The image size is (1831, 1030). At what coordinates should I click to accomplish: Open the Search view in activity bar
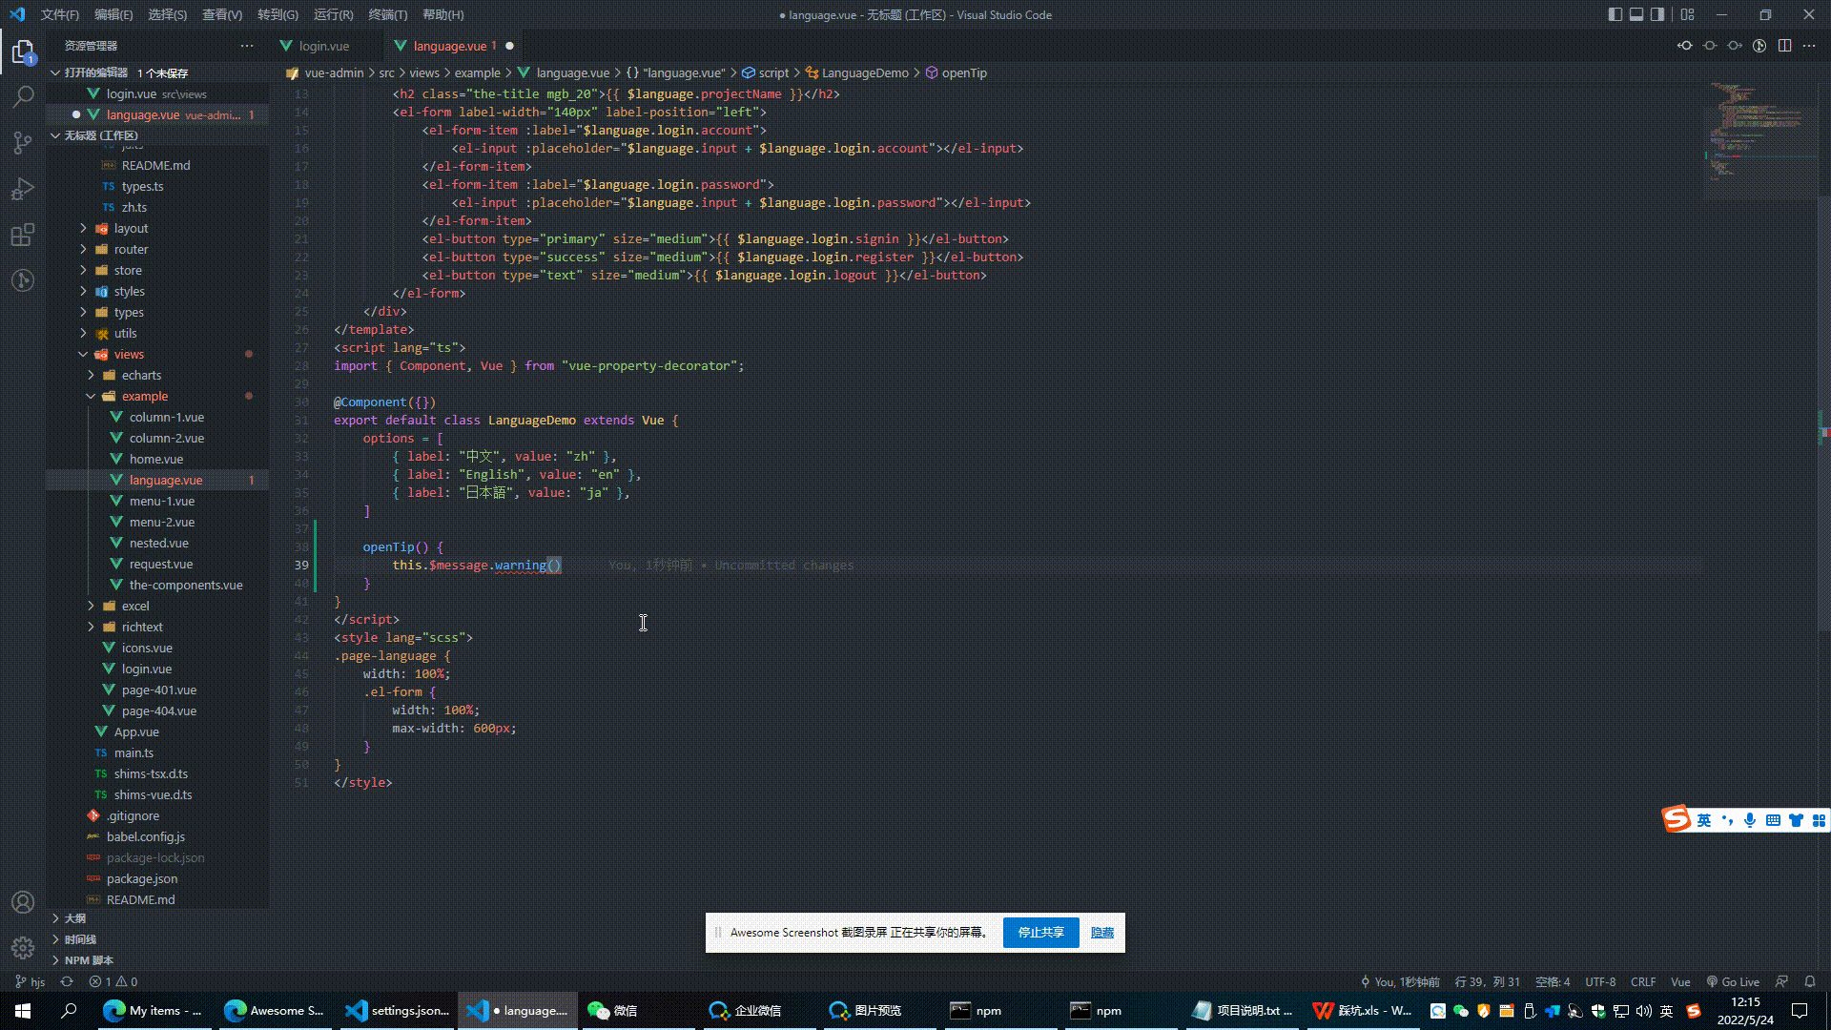[23, 96]
